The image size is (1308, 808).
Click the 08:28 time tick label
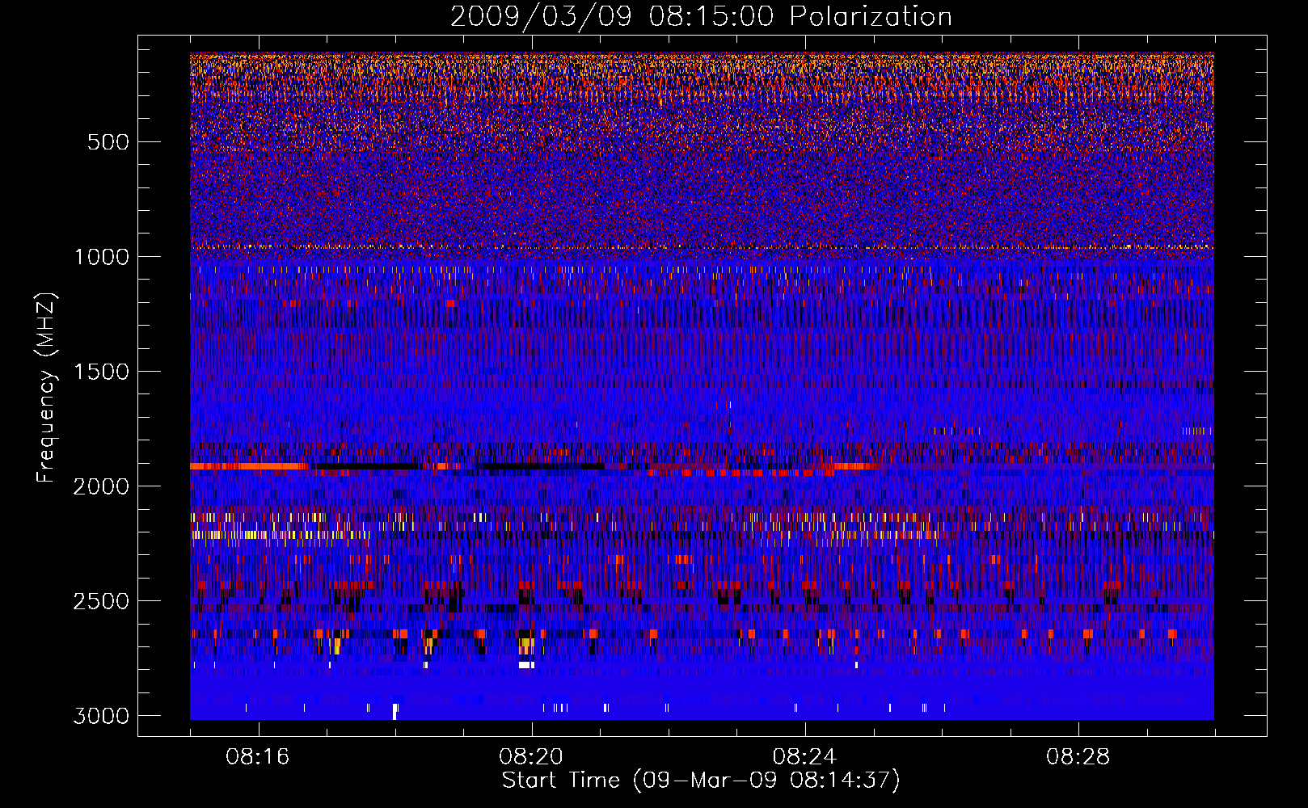tap(1078, 757)
